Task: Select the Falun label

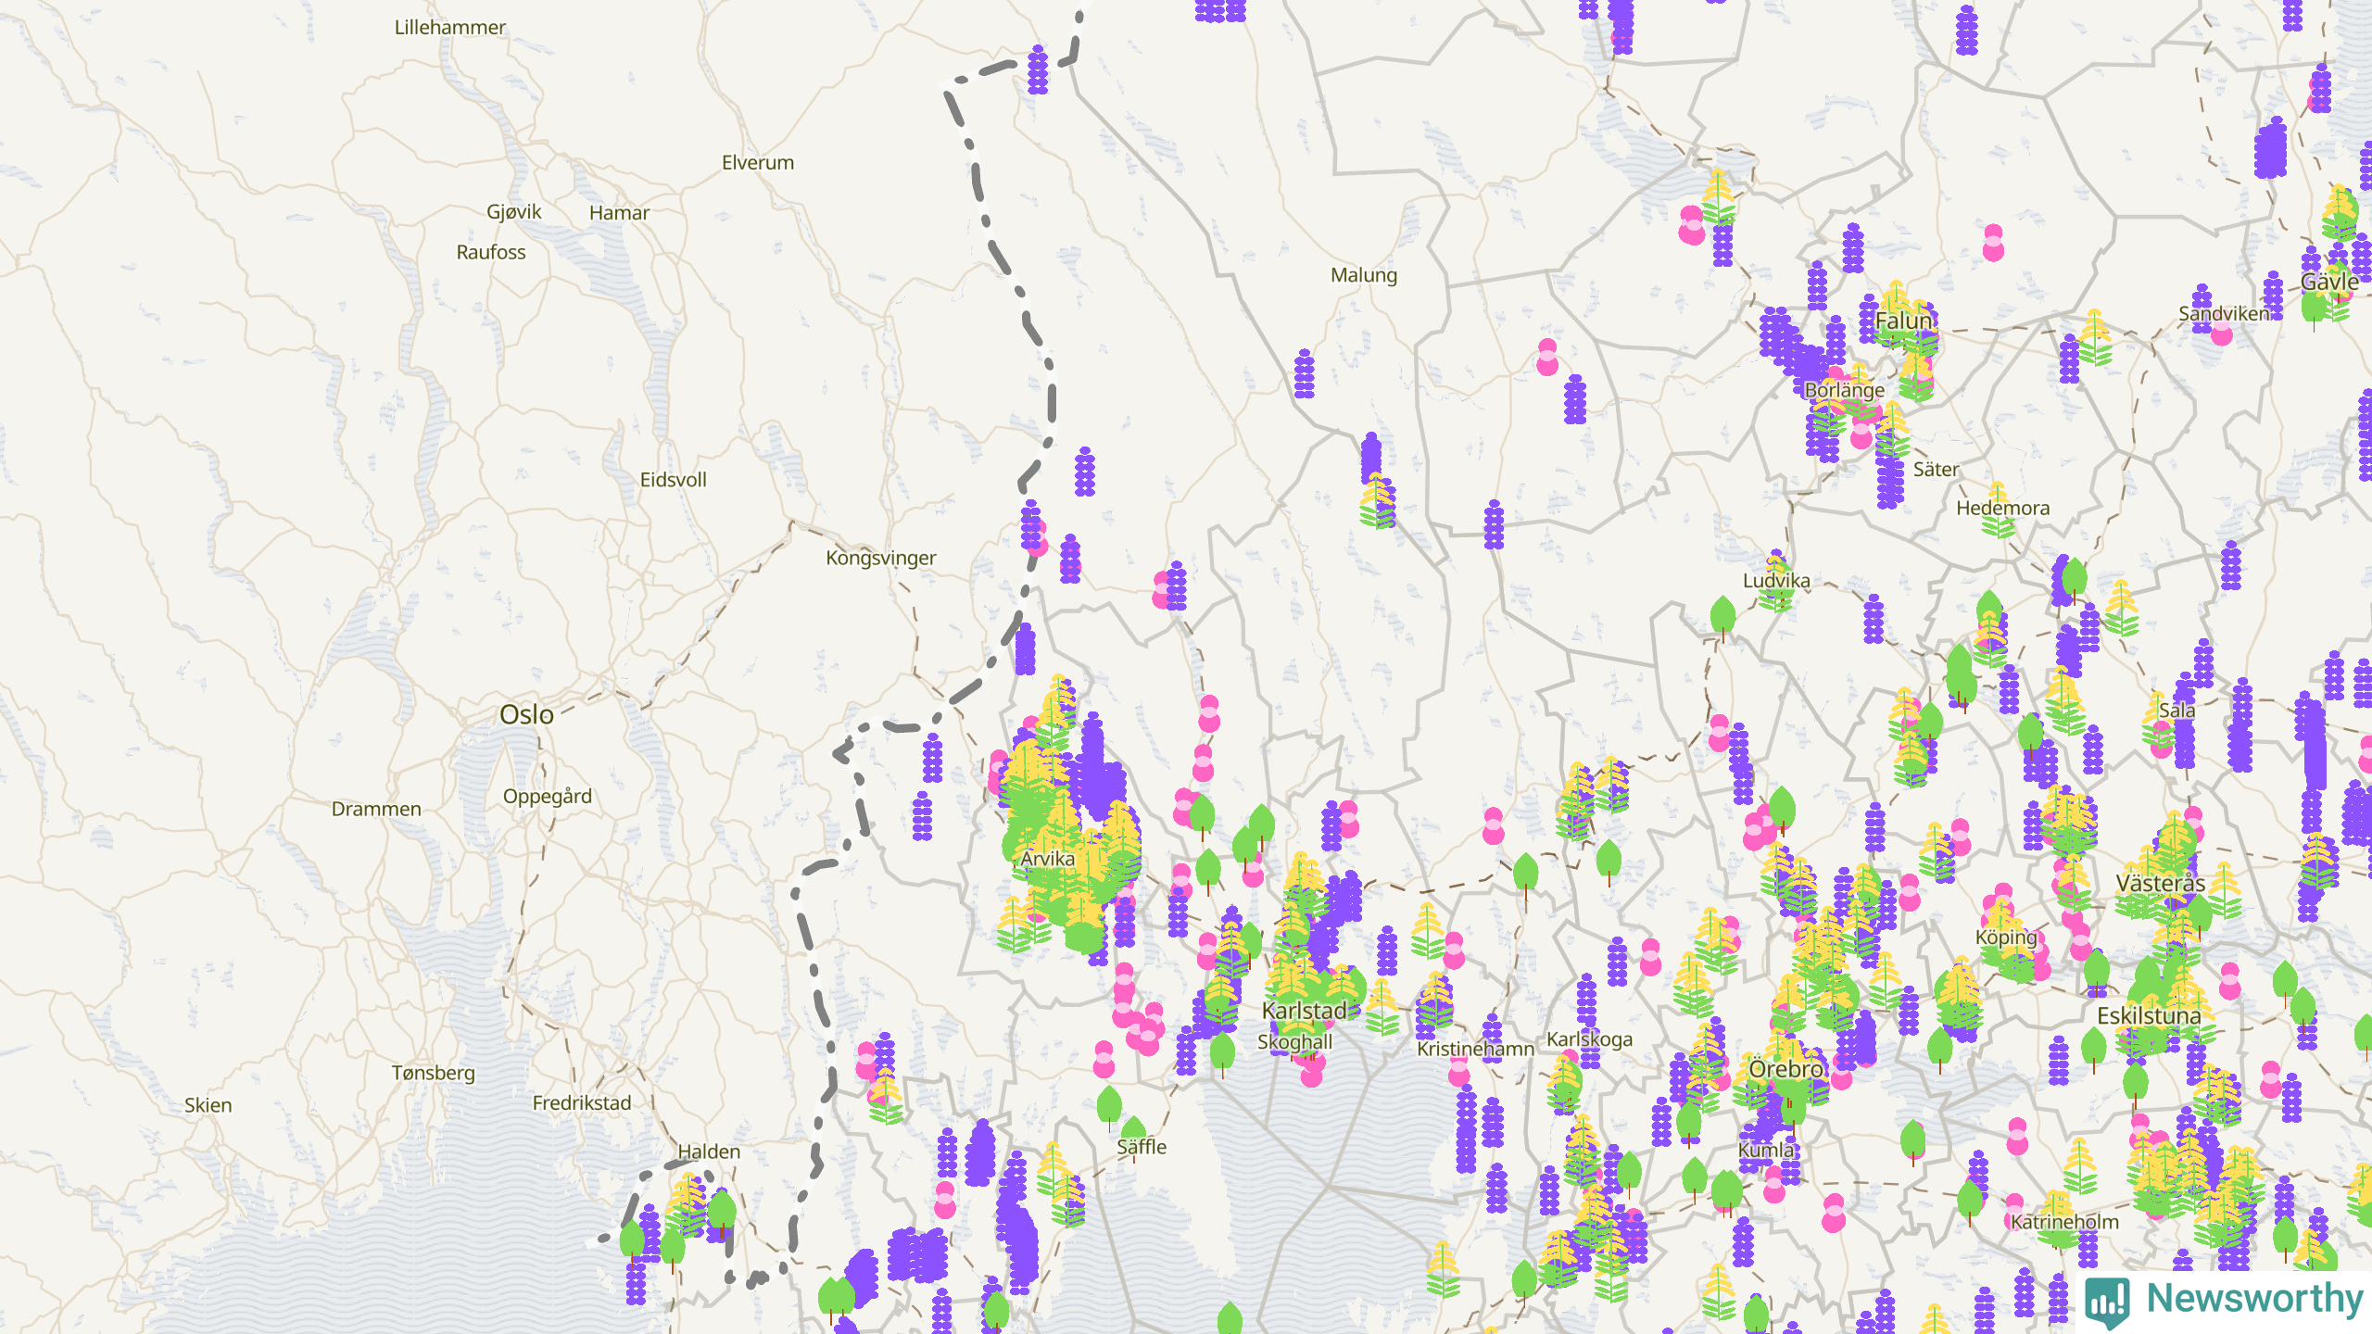Action: (x=1904, y=321)
